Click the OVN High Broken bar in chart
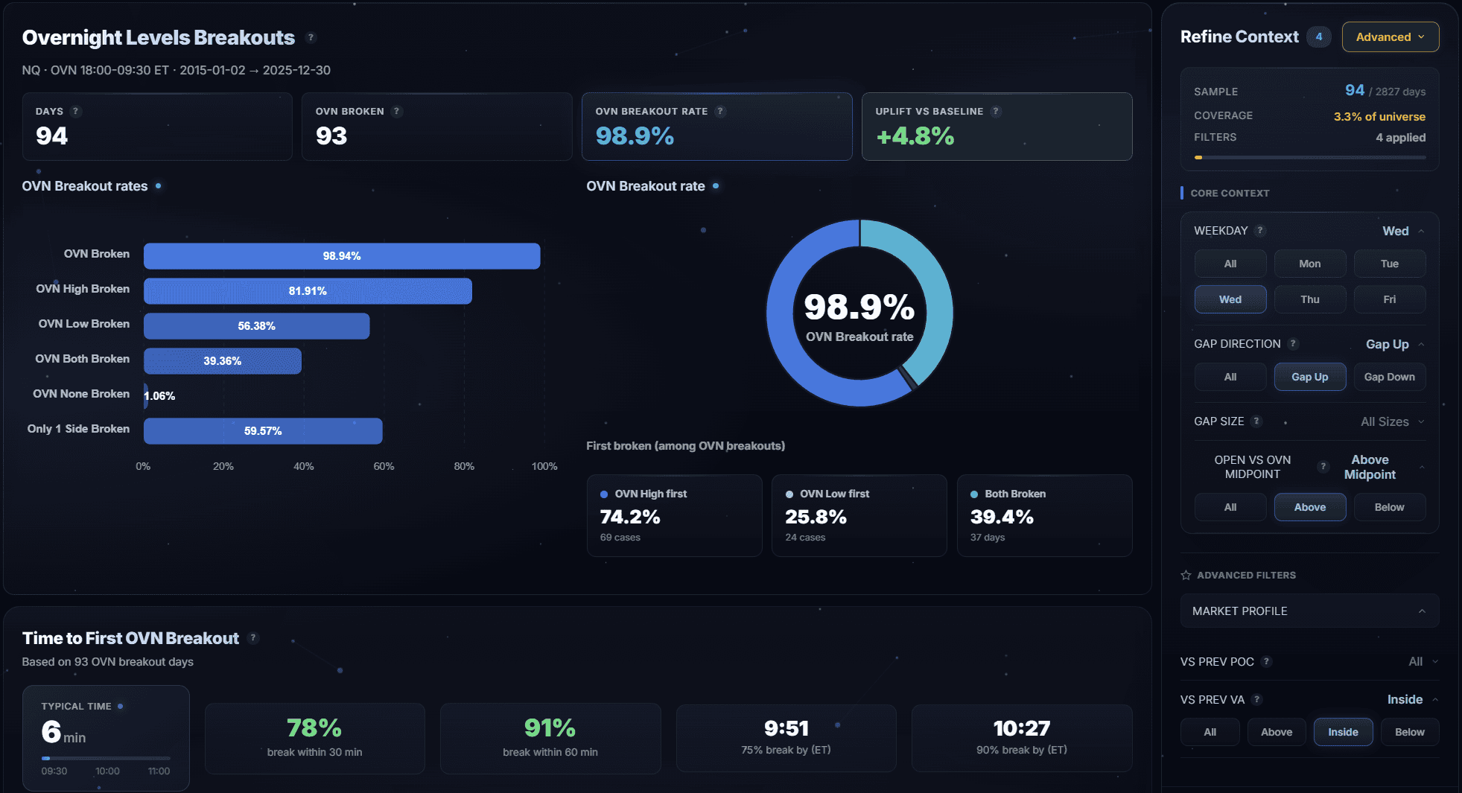Viewport: 1462px width, 793px height. 308,291
